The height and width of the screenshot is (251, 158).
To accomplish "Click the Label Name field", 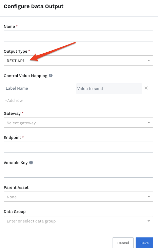I will pos(38,89).
